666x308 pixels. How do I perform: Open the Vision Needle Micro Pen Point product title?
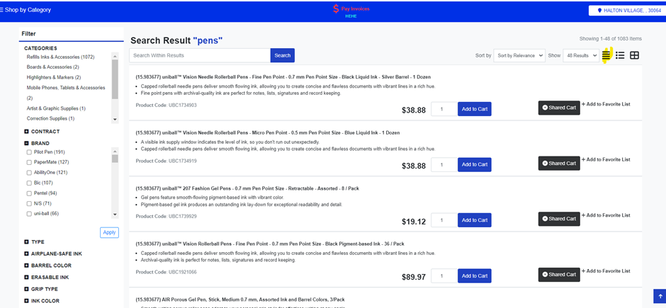tap(268, 133)
